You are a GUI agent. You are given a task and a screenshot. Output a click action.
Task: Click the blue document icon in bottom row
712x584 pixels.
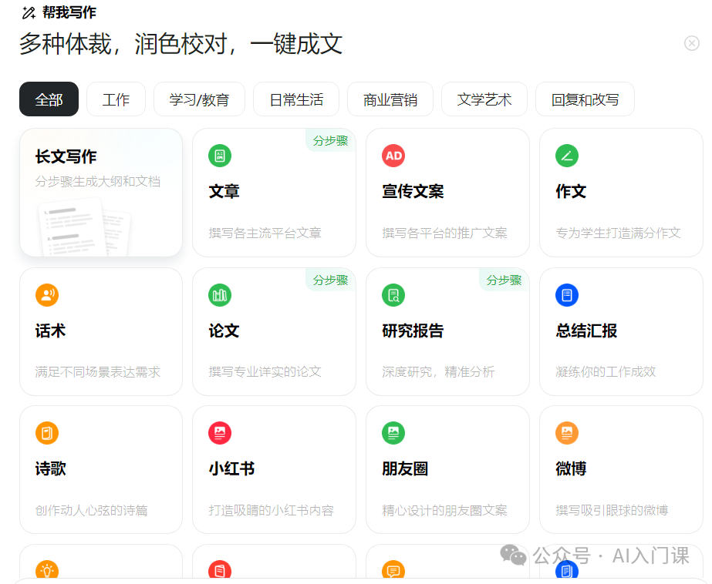(x=567, y=571)
